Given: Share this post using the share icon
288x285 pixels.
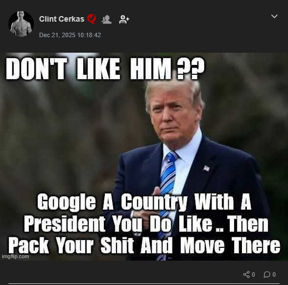Looking at the screenshot, I should pyautogui.click(x=246, y=274).
